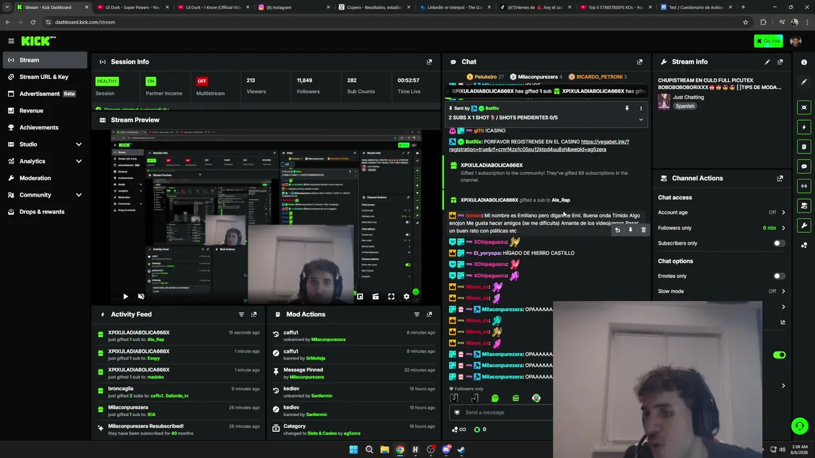
Task: Click the Ale_Rap username in Activity Feed
Action: click(155, 340)
